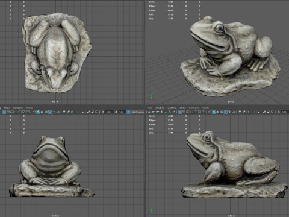Click Ambient Occlusion icon in side view toolbar
The width and height of the screenshot is (289, 217).
click(x=240, y=112)
